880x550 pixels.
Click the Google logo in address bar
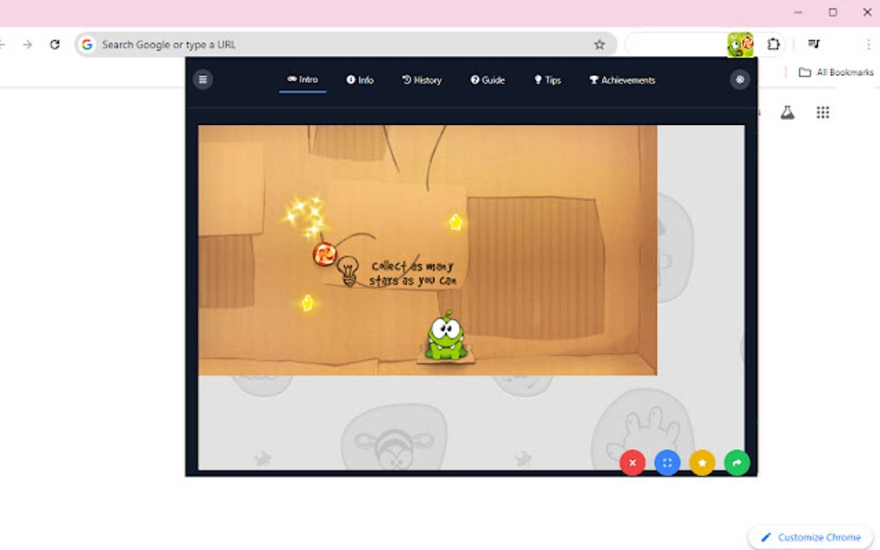point(87,44)
